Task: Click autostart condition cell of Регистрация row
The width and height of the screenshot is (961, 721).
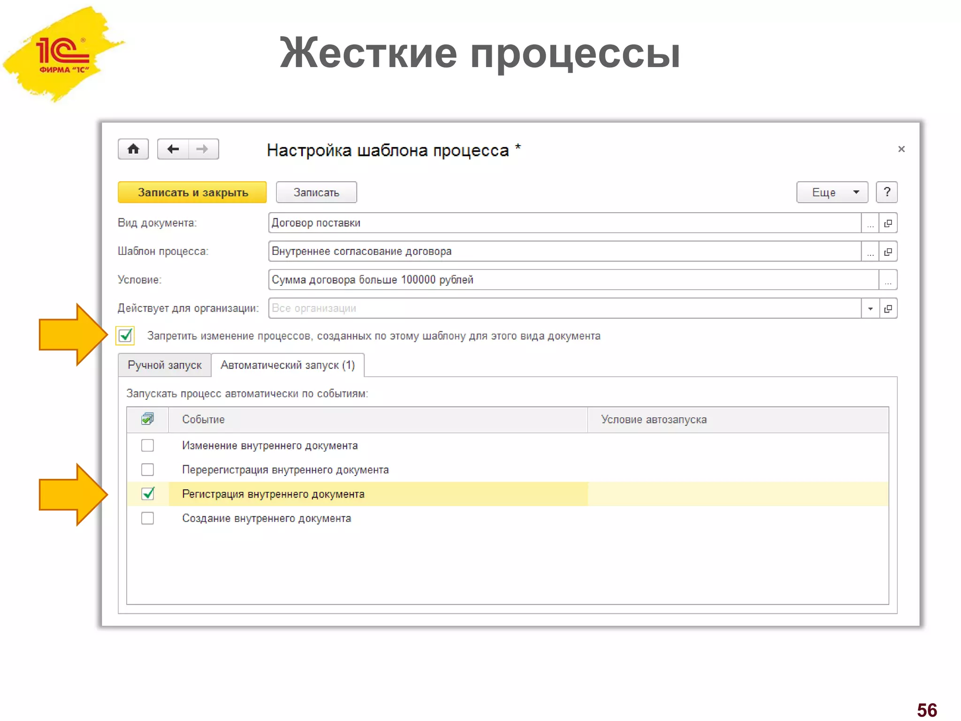Action: tap(738, 494)
